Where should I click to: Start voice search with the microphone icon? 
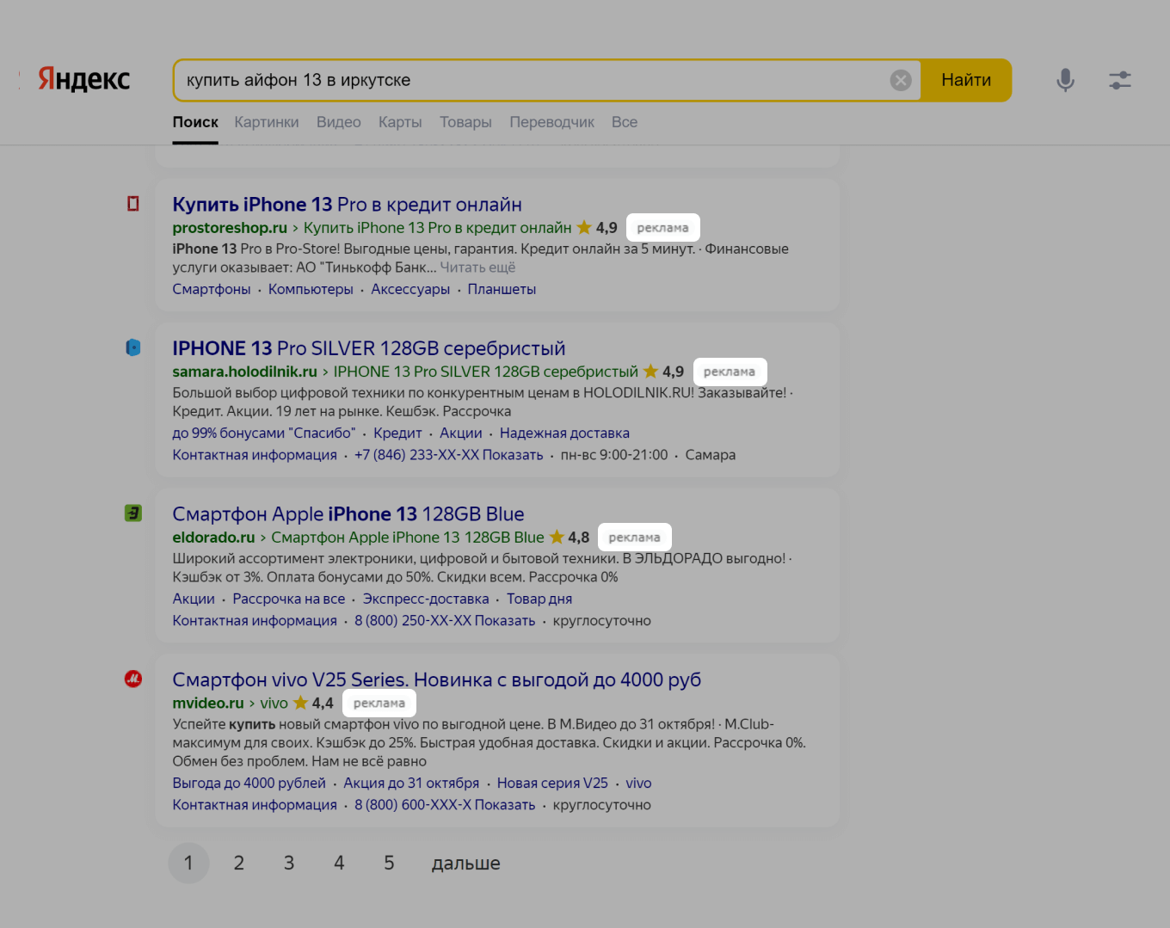pos(1065,80)
